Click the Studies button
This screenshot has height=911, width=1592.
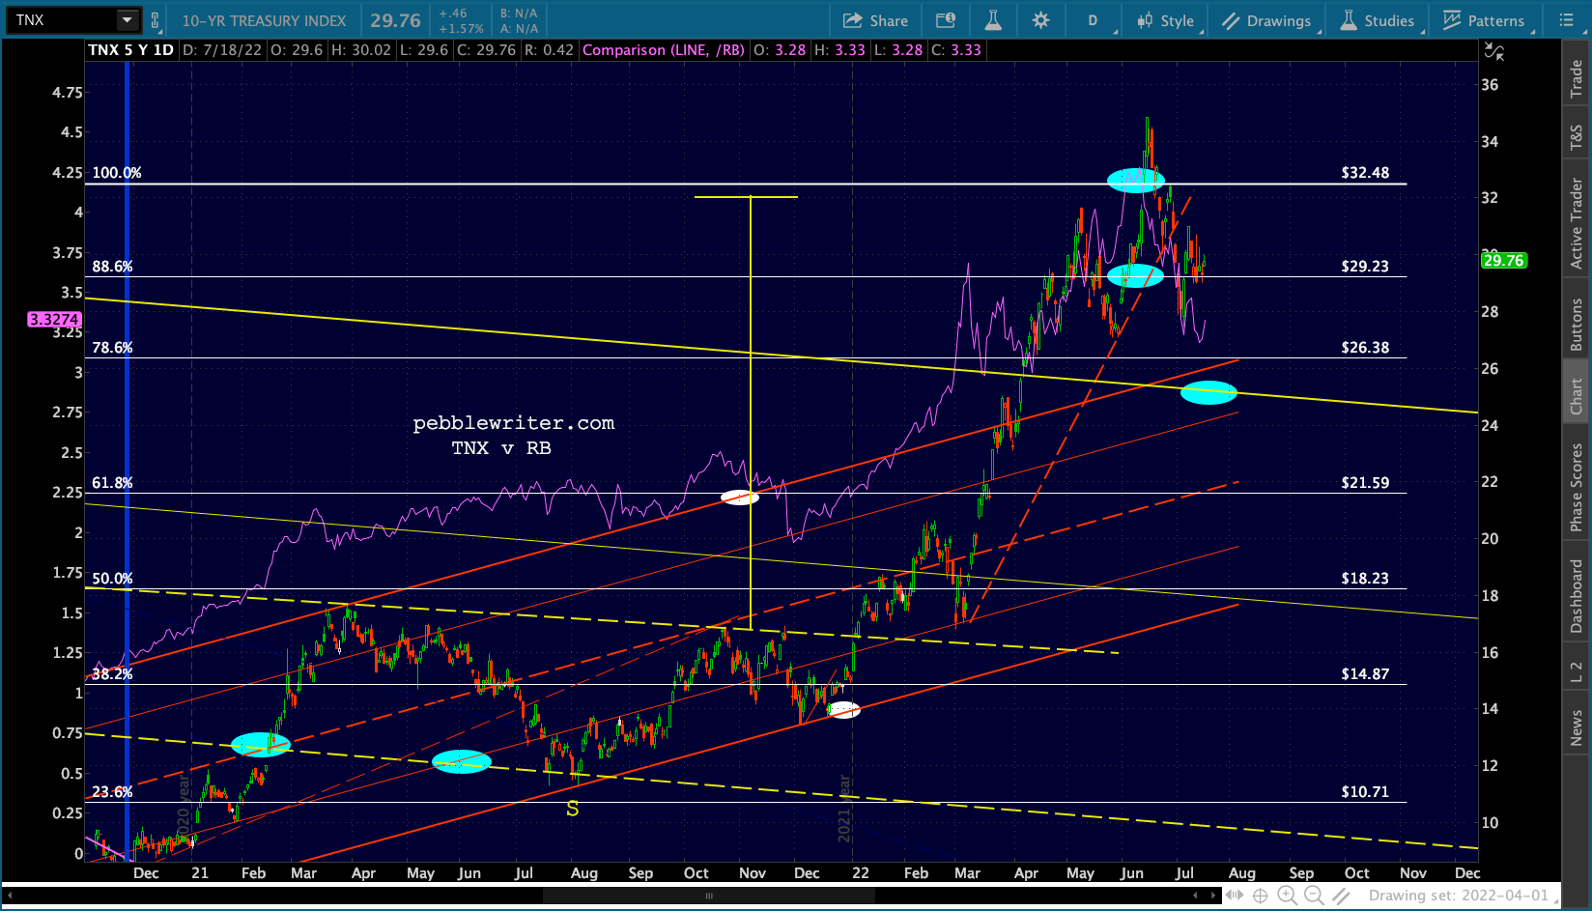click(x=1378, y=20)
